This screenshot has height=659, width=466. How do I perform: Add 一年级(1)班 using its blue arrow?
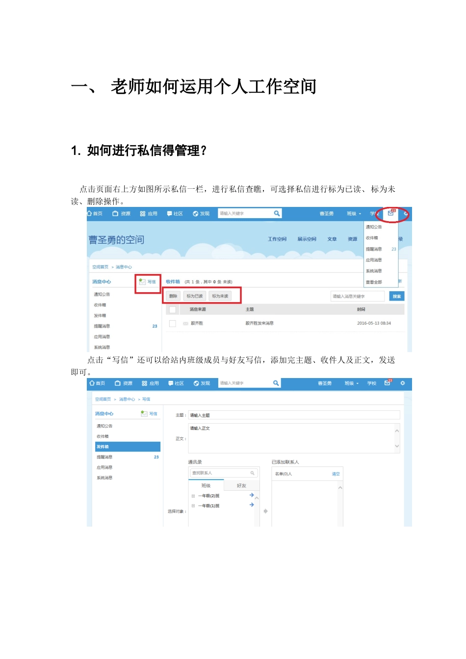coord(252,505)
